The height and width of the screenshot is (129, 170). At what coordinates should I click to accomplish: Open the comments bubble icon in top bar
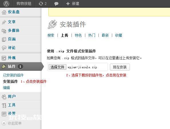tap(56, 4)
